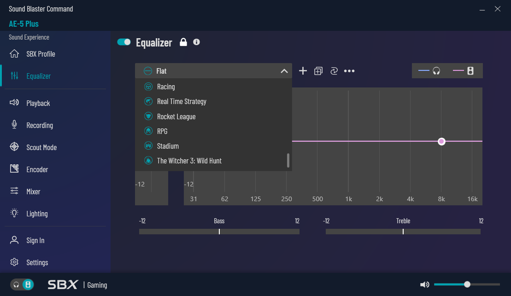Switch to Scout Mode
The image size is (511, 296).
tap(41, 147)
